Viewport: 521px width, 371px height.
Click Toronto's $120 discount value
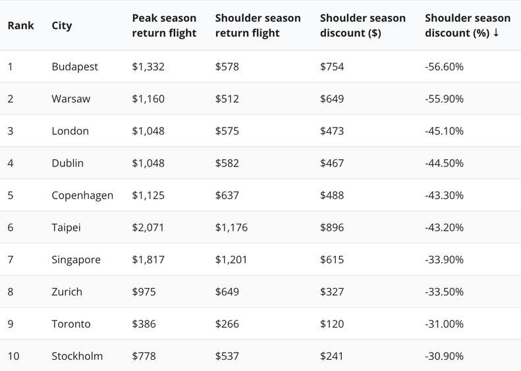click(x=331, y=324)
